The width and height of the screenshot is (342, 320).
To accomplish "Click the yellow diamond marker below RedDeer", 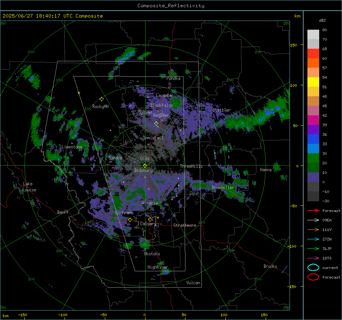I will point(156,124).
